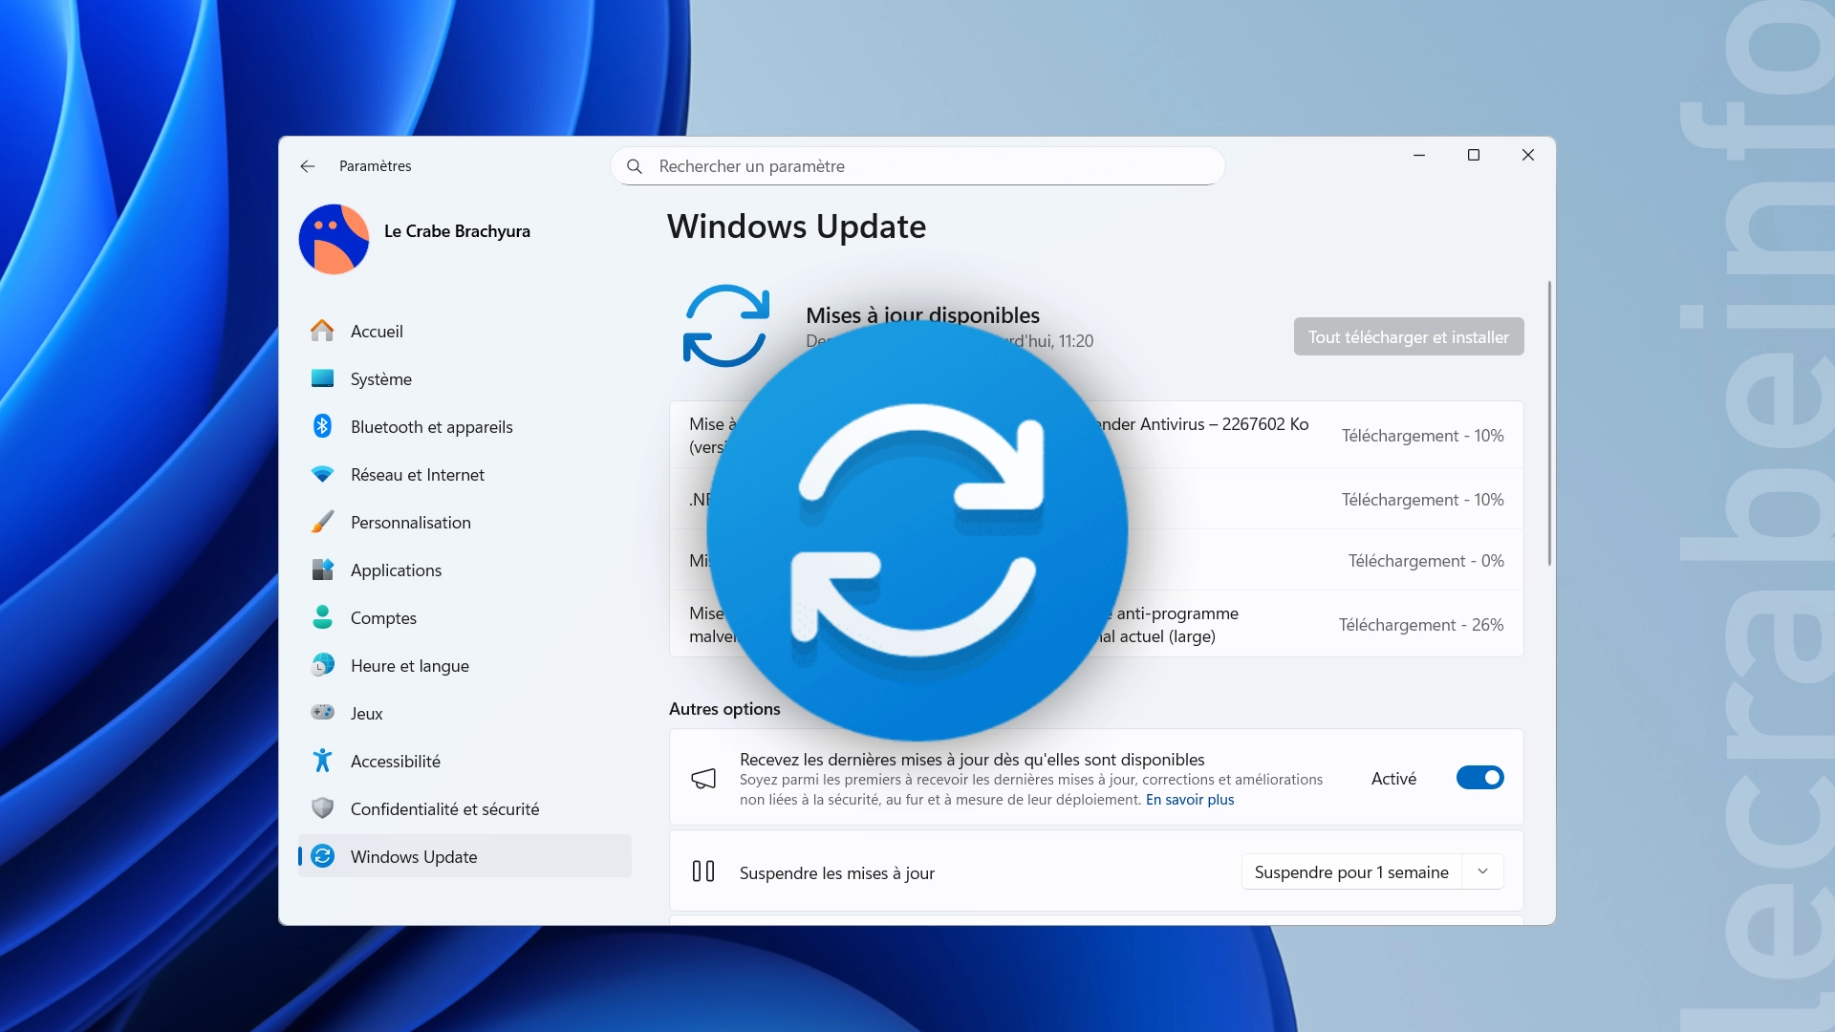This screenshot has width=1835, height=1032.
Task: Open the Système settings section
Action: [380, 379]
